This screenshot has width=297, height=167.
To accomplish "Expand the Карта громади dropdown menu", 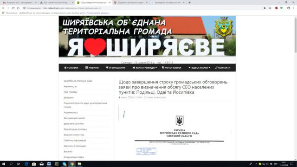I will point(144,68).
